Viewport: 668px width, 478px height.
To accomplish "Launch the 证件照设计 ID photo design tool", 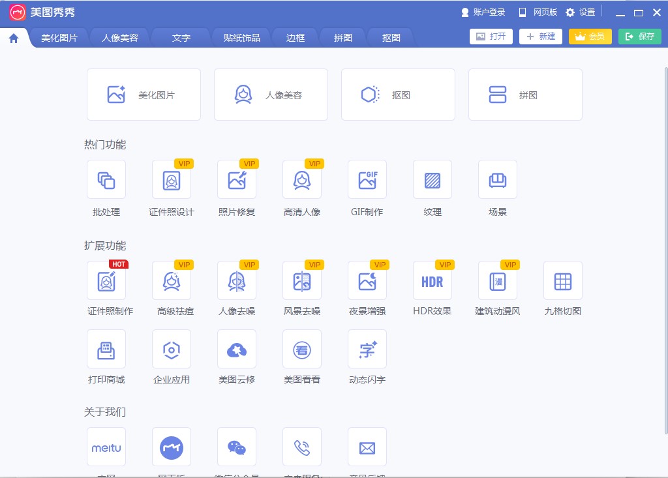I will (x=172, y=179).
